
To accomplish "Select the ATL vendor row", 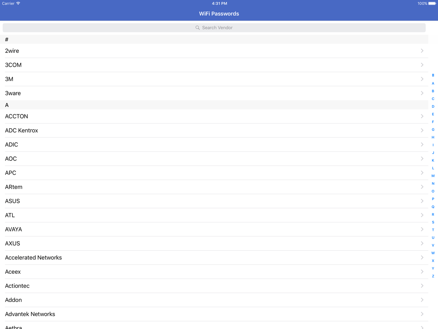I will [214, 215].
